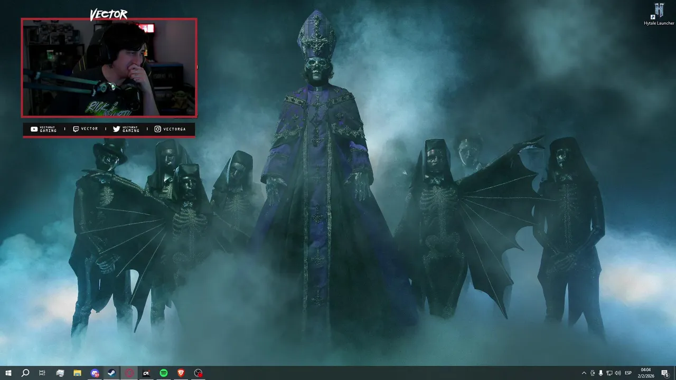This screenshot has width=676, height=380.
Task: Open File Explorer from the taskbar
Action: click(x=77, y=373)
